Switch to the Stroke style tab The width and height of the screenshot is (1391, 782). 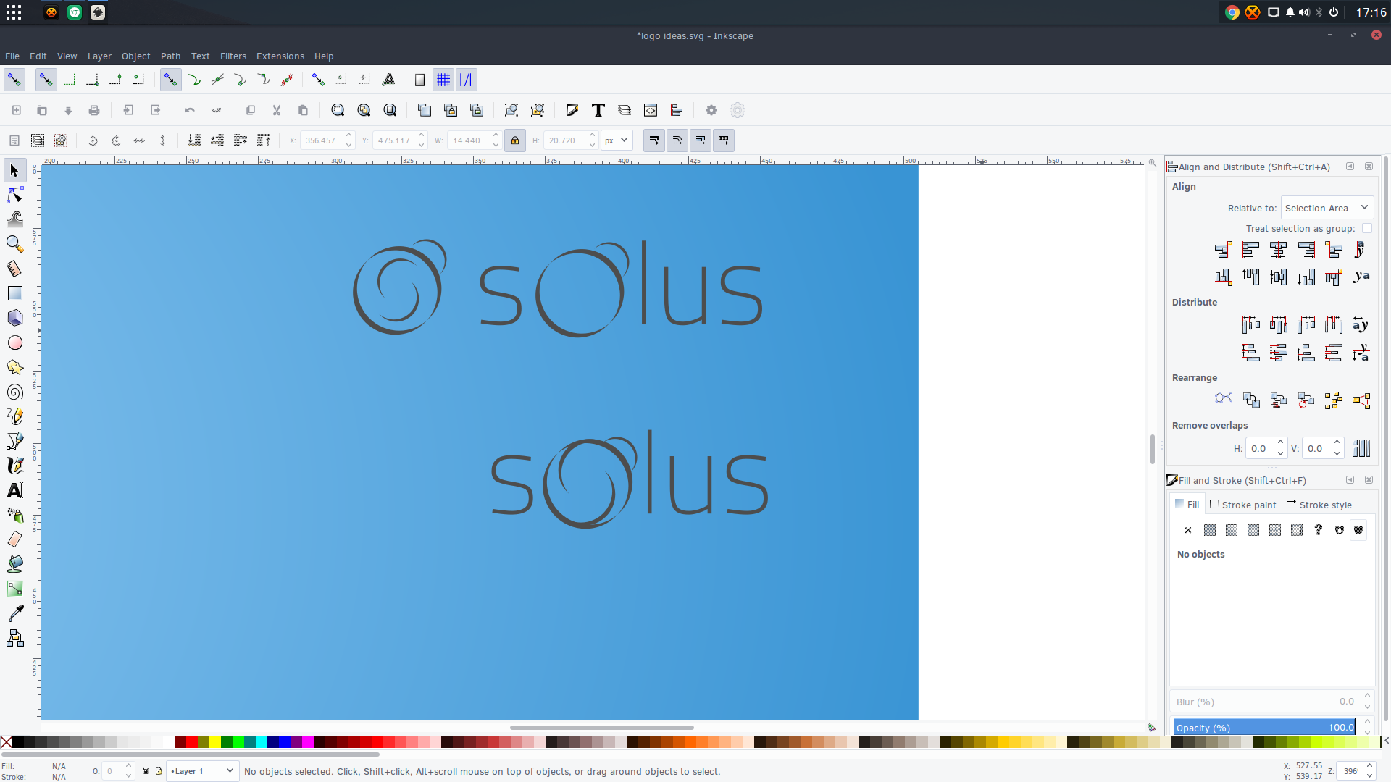[1319, 505]
